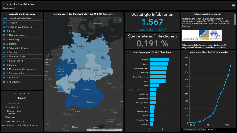Go to the next feature arrow

tap(28, 93)
